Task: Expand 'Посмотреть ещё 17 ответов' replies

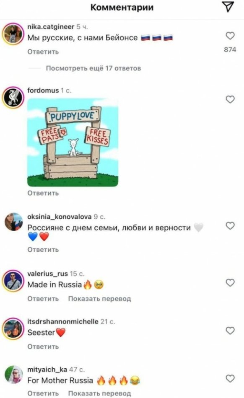Action: (x=93, y=68)
